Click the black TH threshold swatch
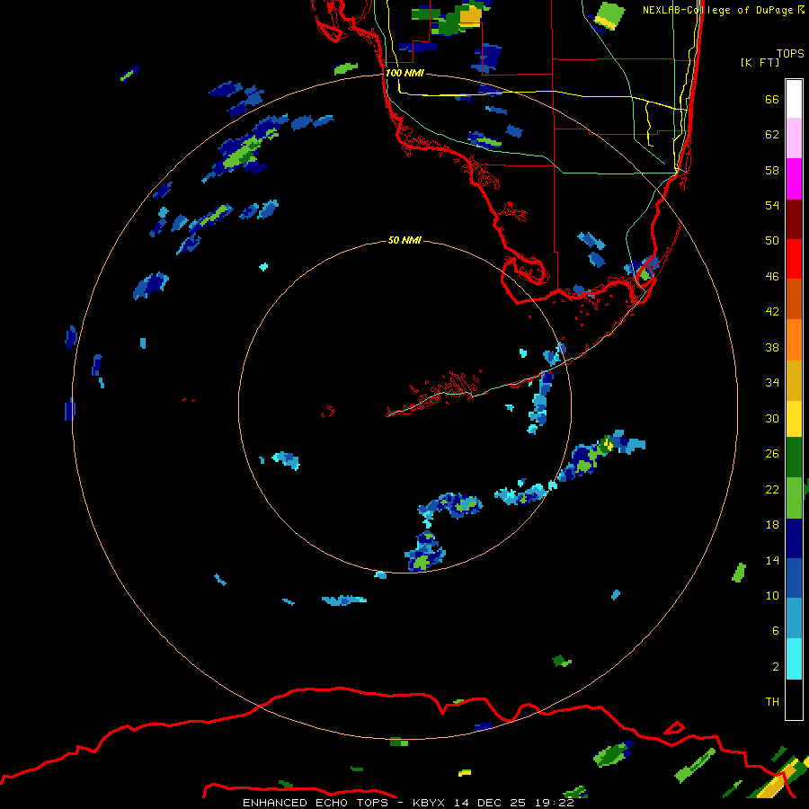Screen dimensions: 809x809 (794, 699)
